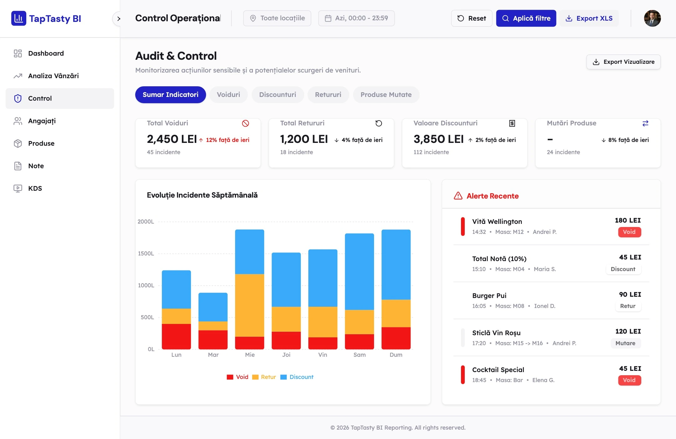
Task: Click the Total Notă (10%) alert title
Action: pos(499,259)
